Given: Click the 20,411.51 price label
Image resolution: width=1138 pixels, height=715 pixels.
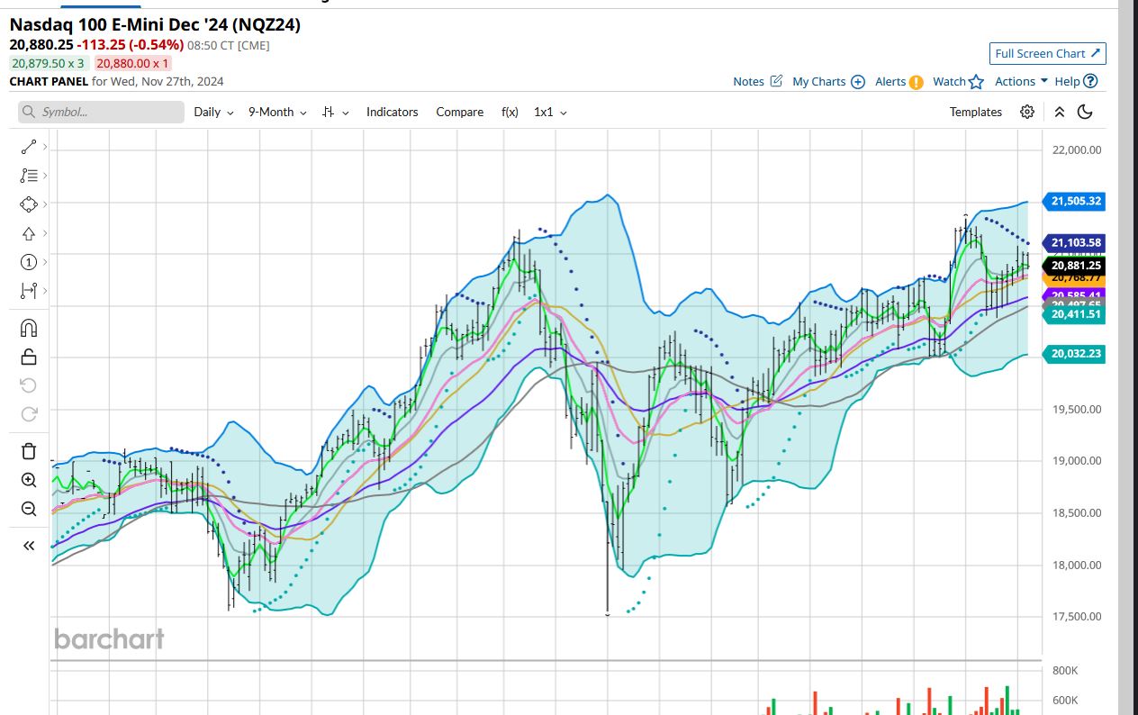Looking at the screenshot, I should (x=1074, y=313).
